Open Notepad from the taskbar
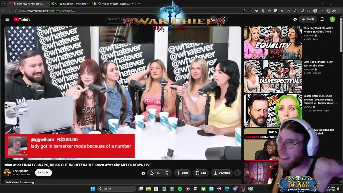The width and height of the screenshot is (343, 193). pos(164,189)
